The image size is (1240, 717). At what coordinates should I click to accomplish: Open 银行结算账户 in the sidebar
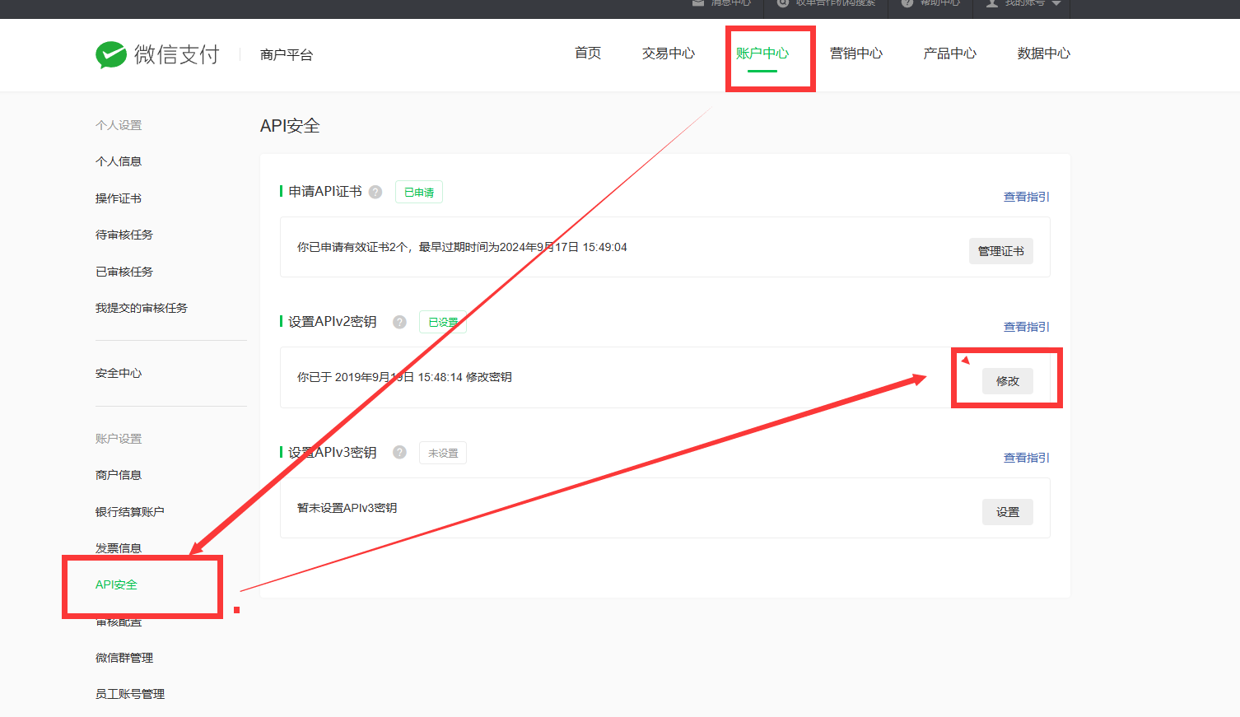[x=130, y=512]
